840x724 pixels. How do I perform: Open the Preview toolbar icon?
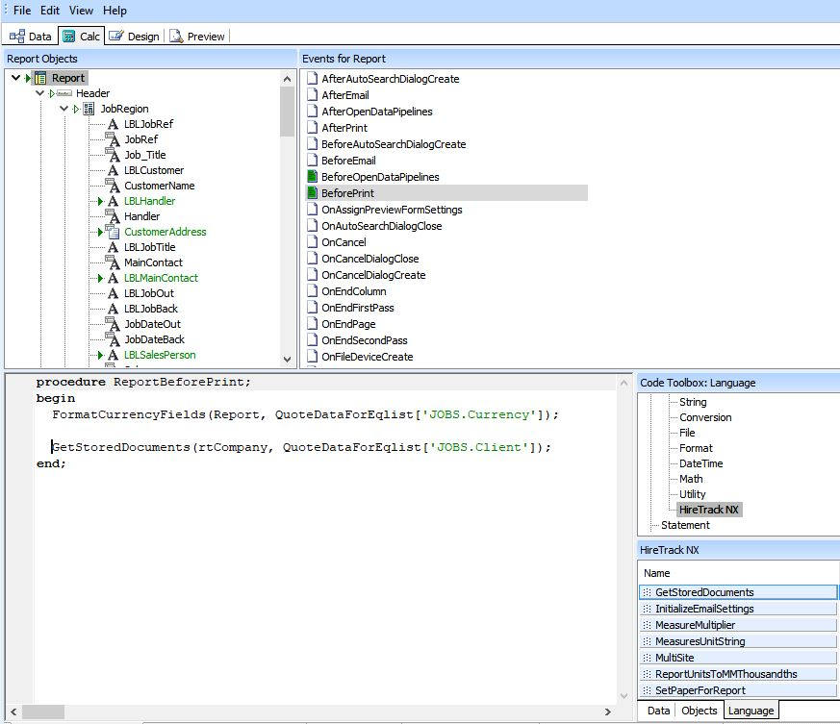coord(178,36)
